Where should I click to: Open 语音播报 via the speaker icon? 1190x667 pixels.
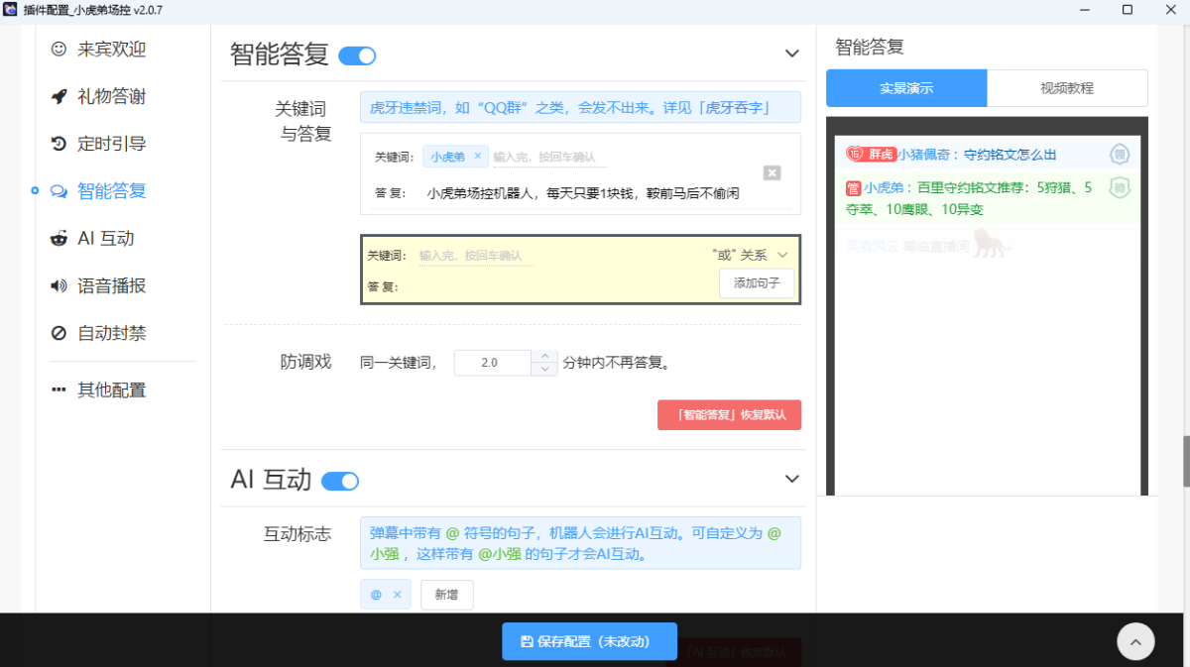pos(57,287)
